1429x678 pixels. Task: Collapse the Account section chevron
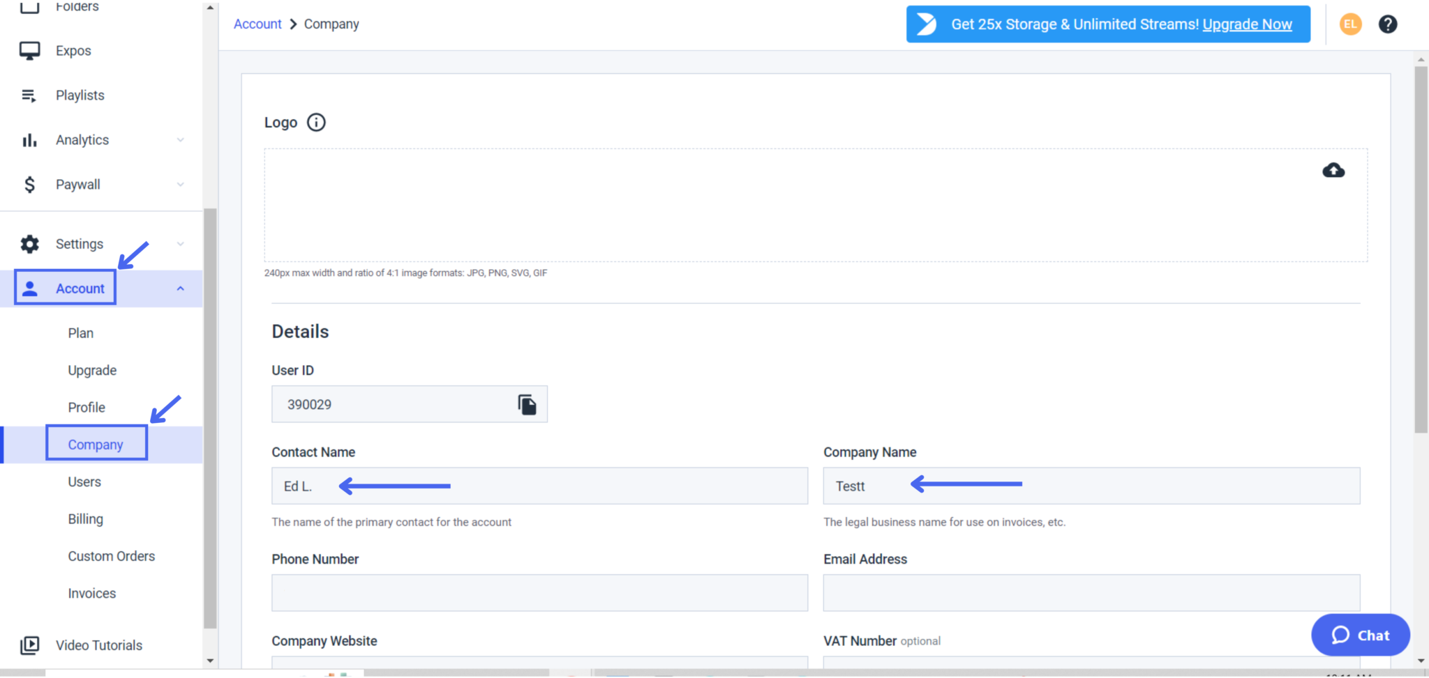click(181, 288)
